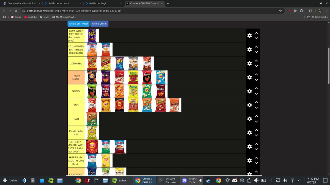The image size is (330, 185).
Task: Move the Really Good! row up
Action: click(256, 75)
